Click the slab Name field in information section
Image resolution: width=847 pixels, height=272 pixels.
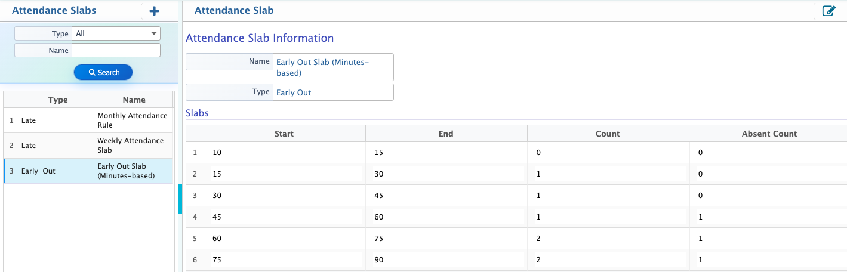pos(333,67)
